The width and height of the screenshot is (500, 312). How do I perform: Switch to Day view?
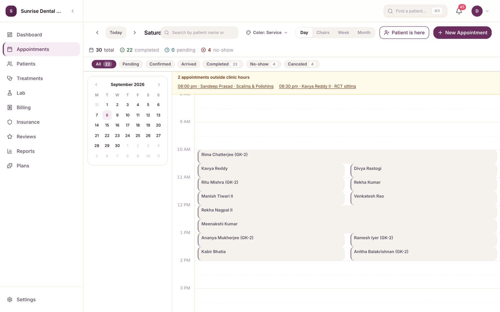click(x=304, y=33)
